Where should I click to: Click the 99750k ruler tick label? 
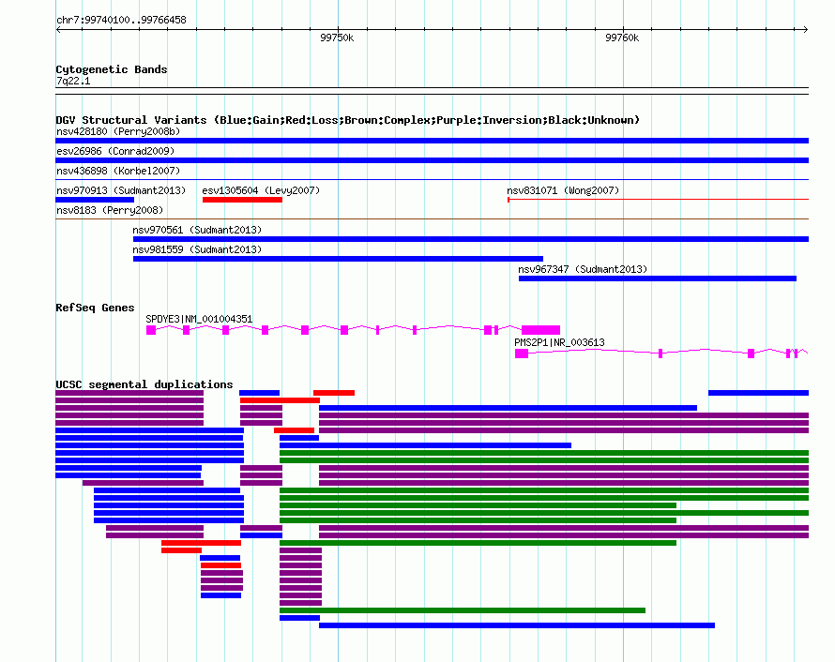click(337, 38)
